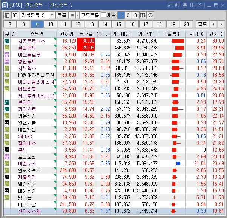Click the left tab scroll arrow
This screenshot has width=227, height=218.
213,24
